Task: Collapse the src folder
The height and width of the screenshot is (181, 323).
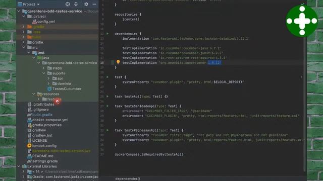Action: click(24, 47)
